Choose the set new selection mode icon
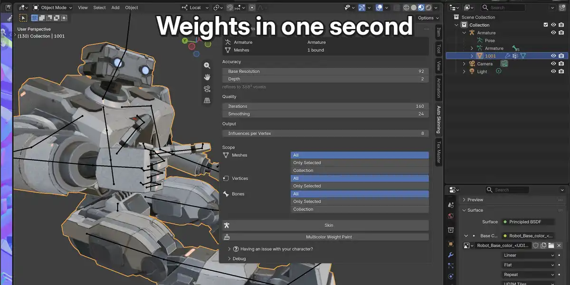The image size is (570, 285). (35, 18)
